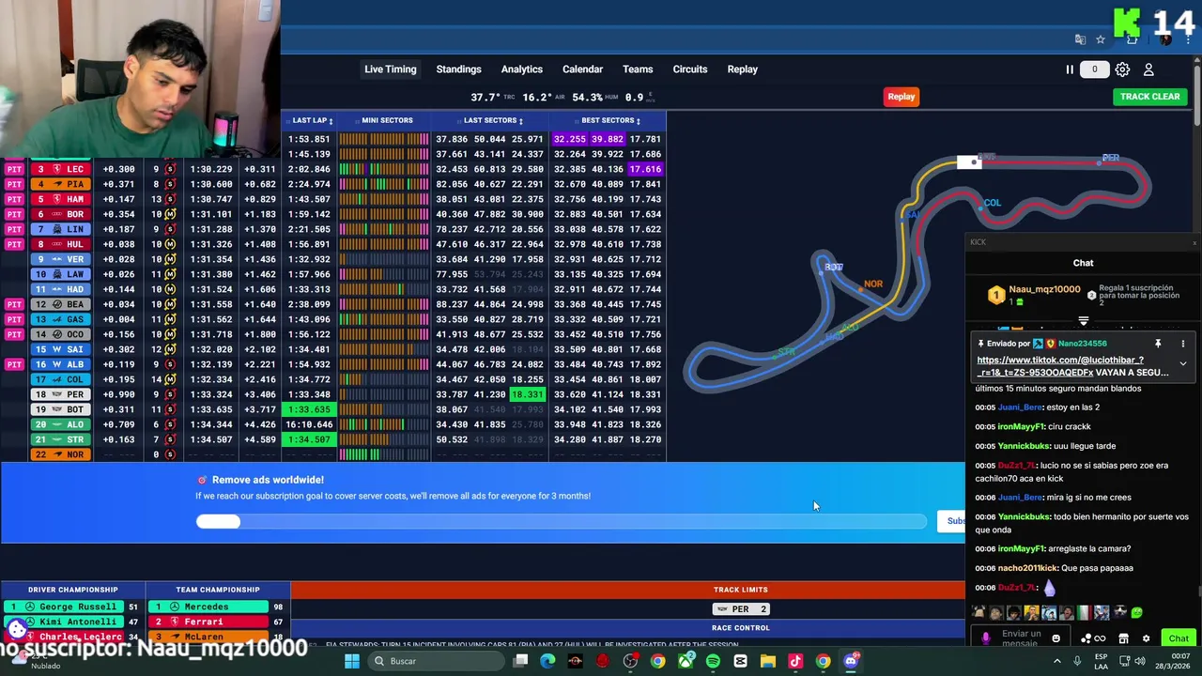The height and width of the screenshot is (676, 1202).
Task: Click the PIT label beside LEC
Action: (13, 169)
